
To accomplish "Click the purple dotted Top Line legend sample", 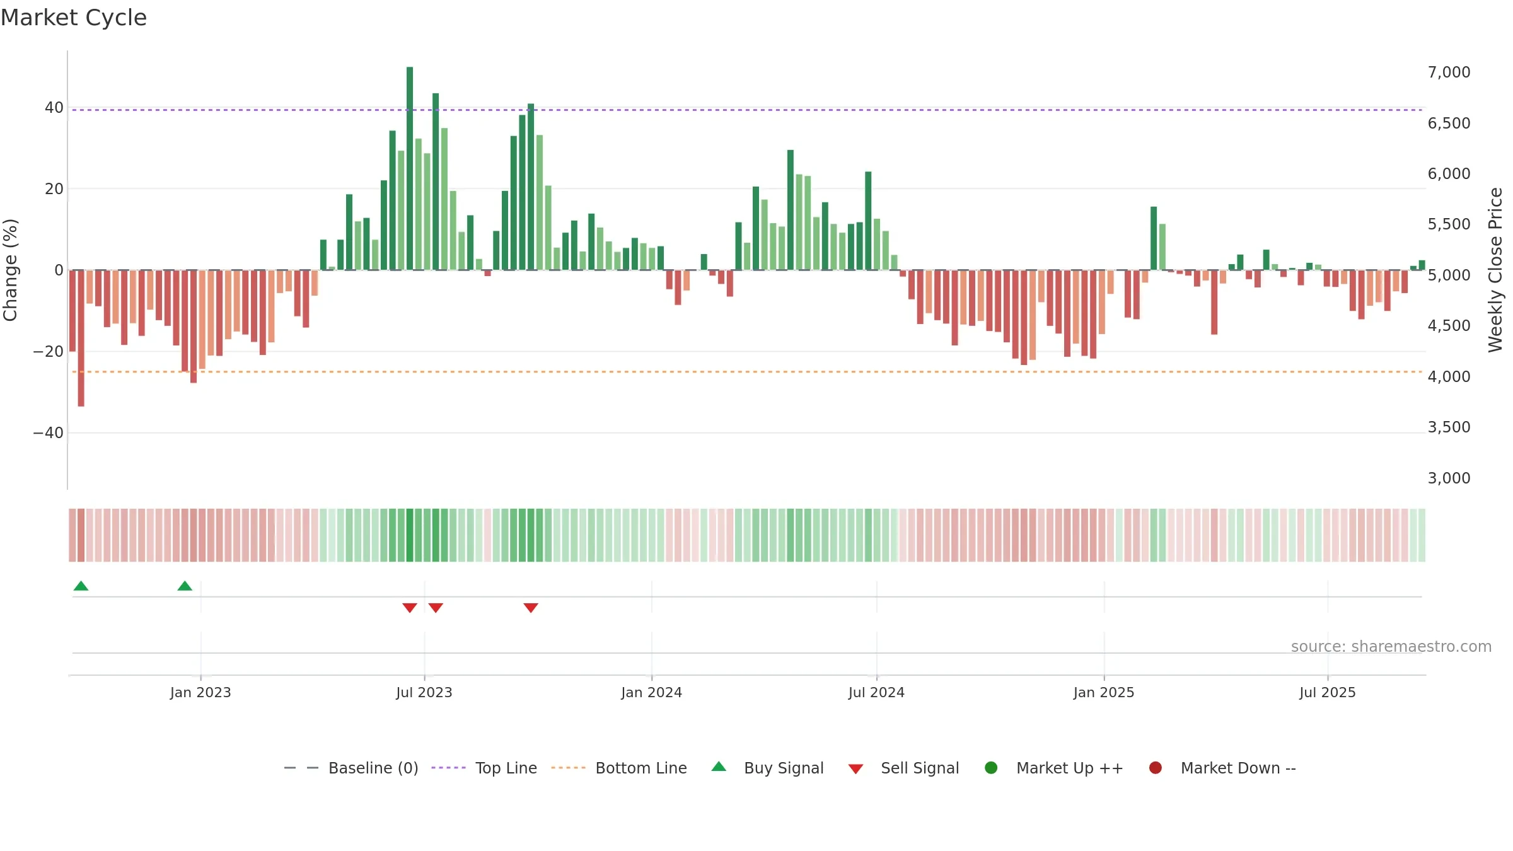I will 448,768.
